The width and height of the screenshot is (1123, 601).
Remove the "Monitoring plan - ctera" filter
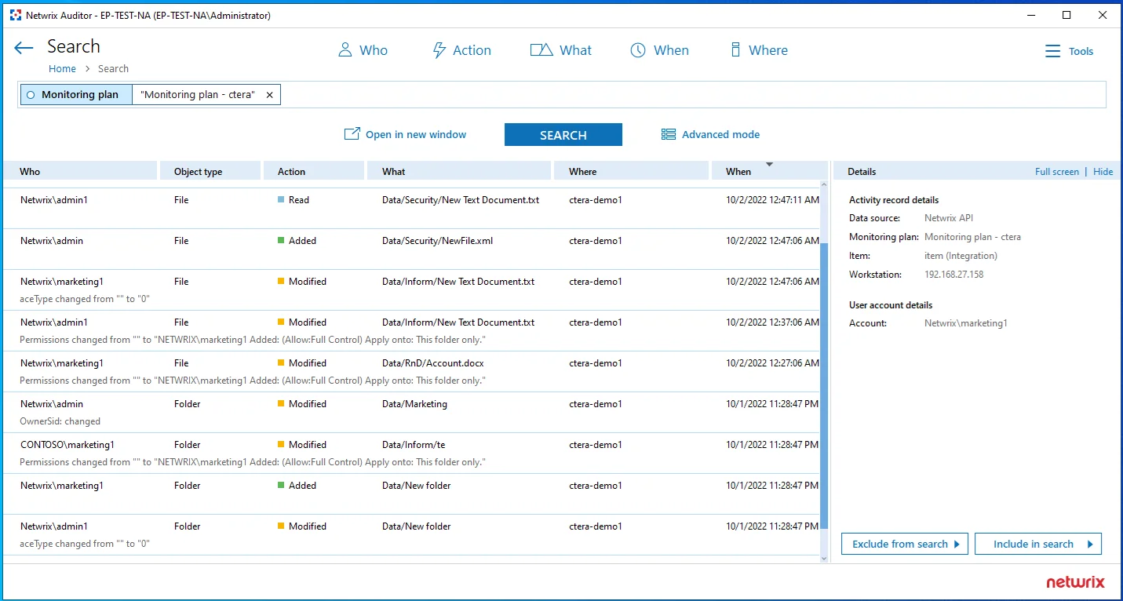click(x=269, y=95)
